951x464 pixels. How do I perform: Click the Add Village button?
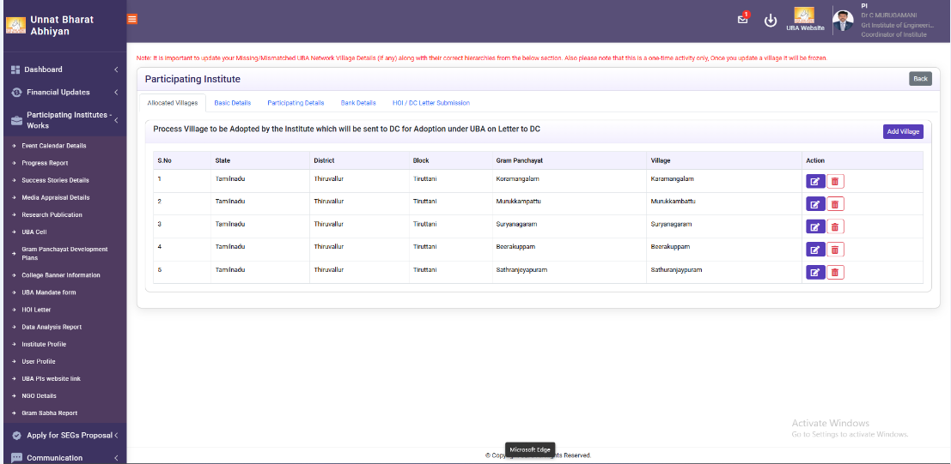point(903,132)
